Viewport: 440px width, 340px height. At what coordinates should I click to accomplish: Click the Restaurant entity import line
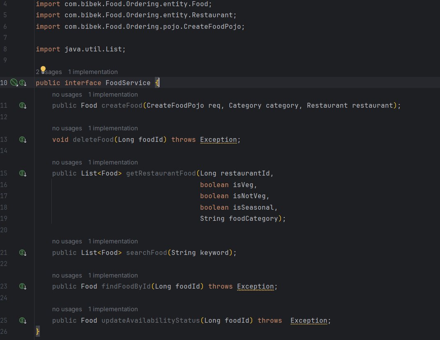[136, 15]
